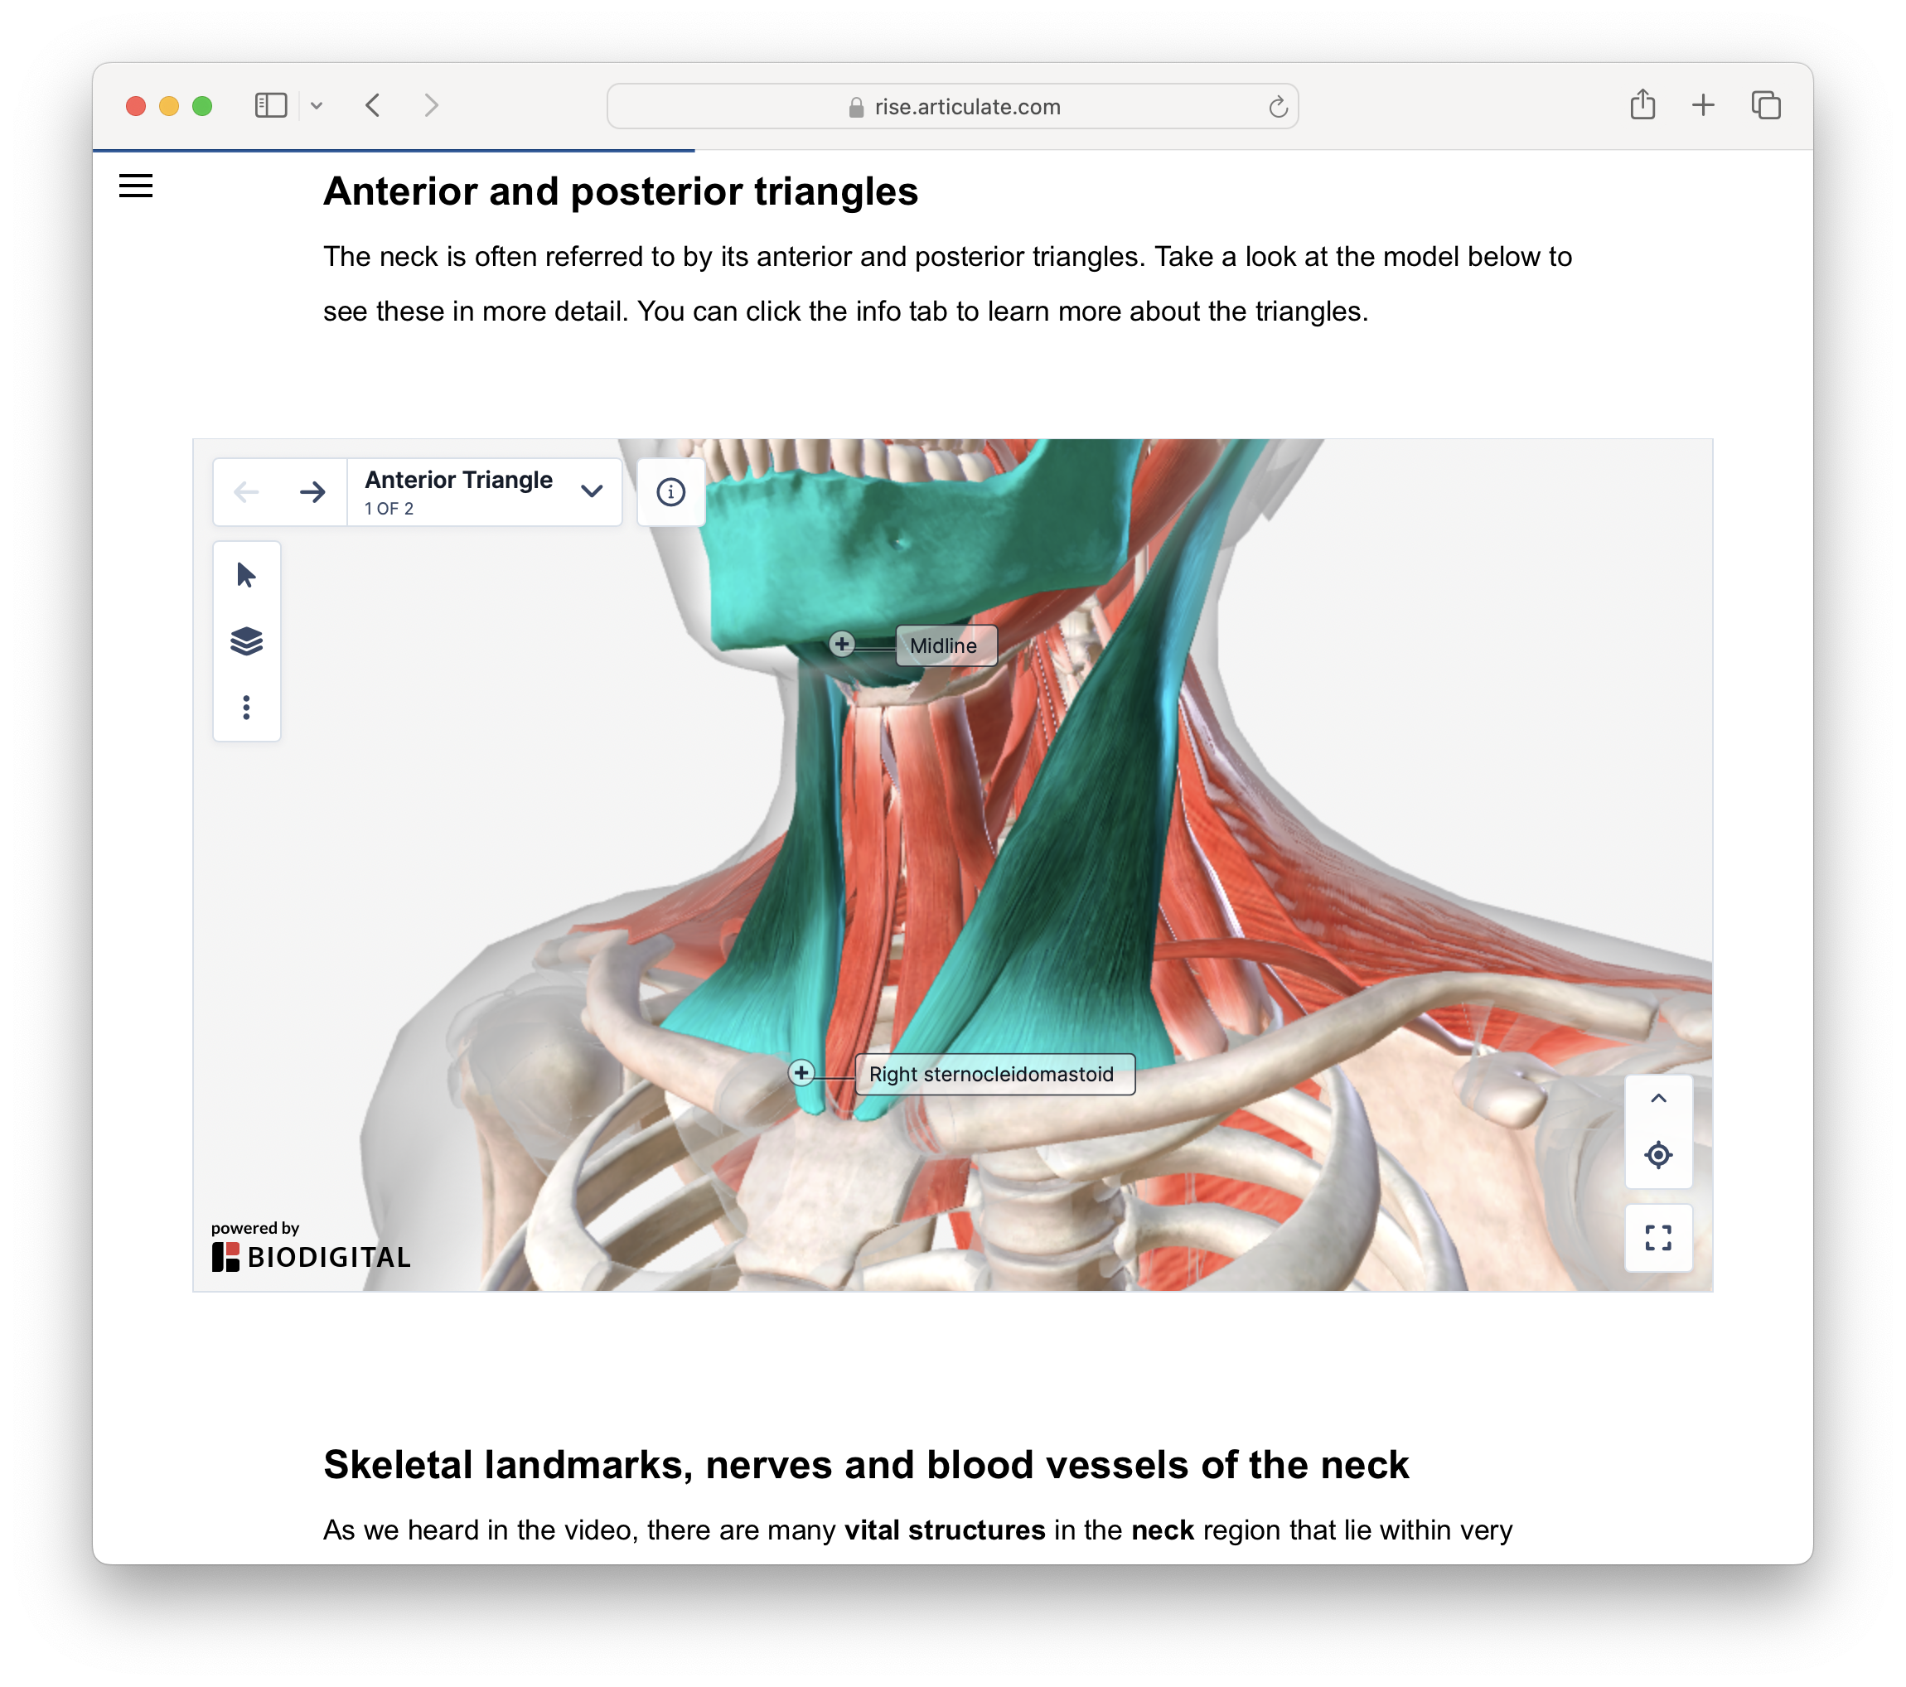Expand navigation controls with up chevron
Image resolution: width=1906 pixels, height=1687 pixels.
click(x=1657, y=1099)
